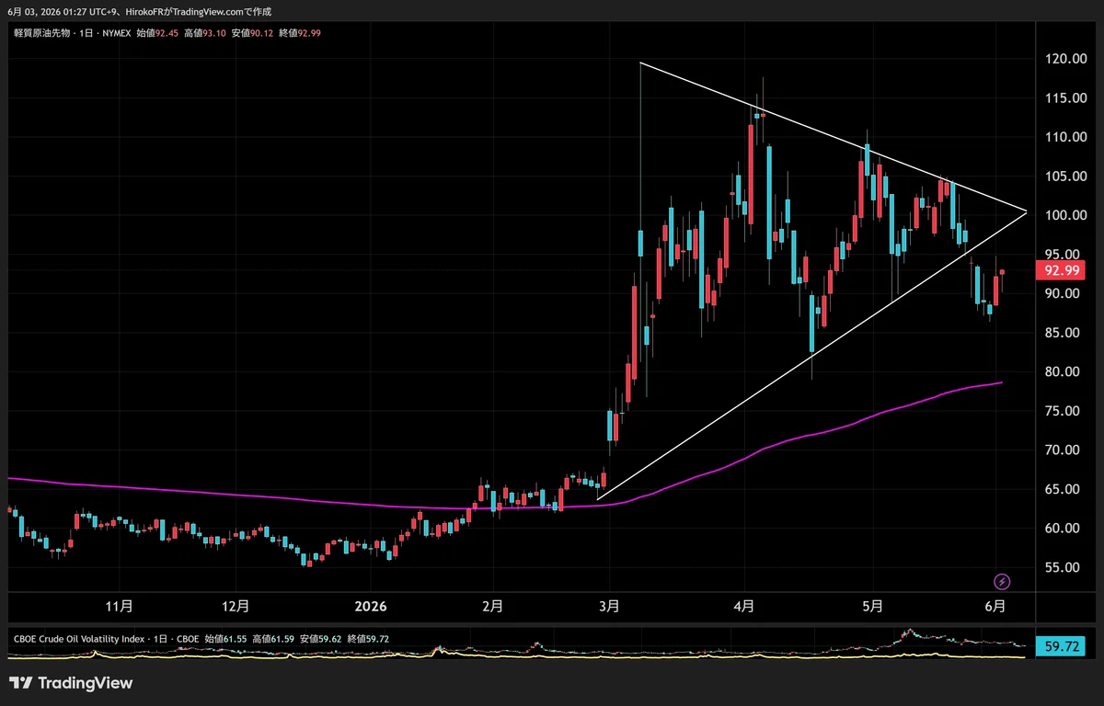The width and height of the screenshot is (1104, 706).
Task: Click the 軽質原油先物 symbol title
Action: click(40, 33)
